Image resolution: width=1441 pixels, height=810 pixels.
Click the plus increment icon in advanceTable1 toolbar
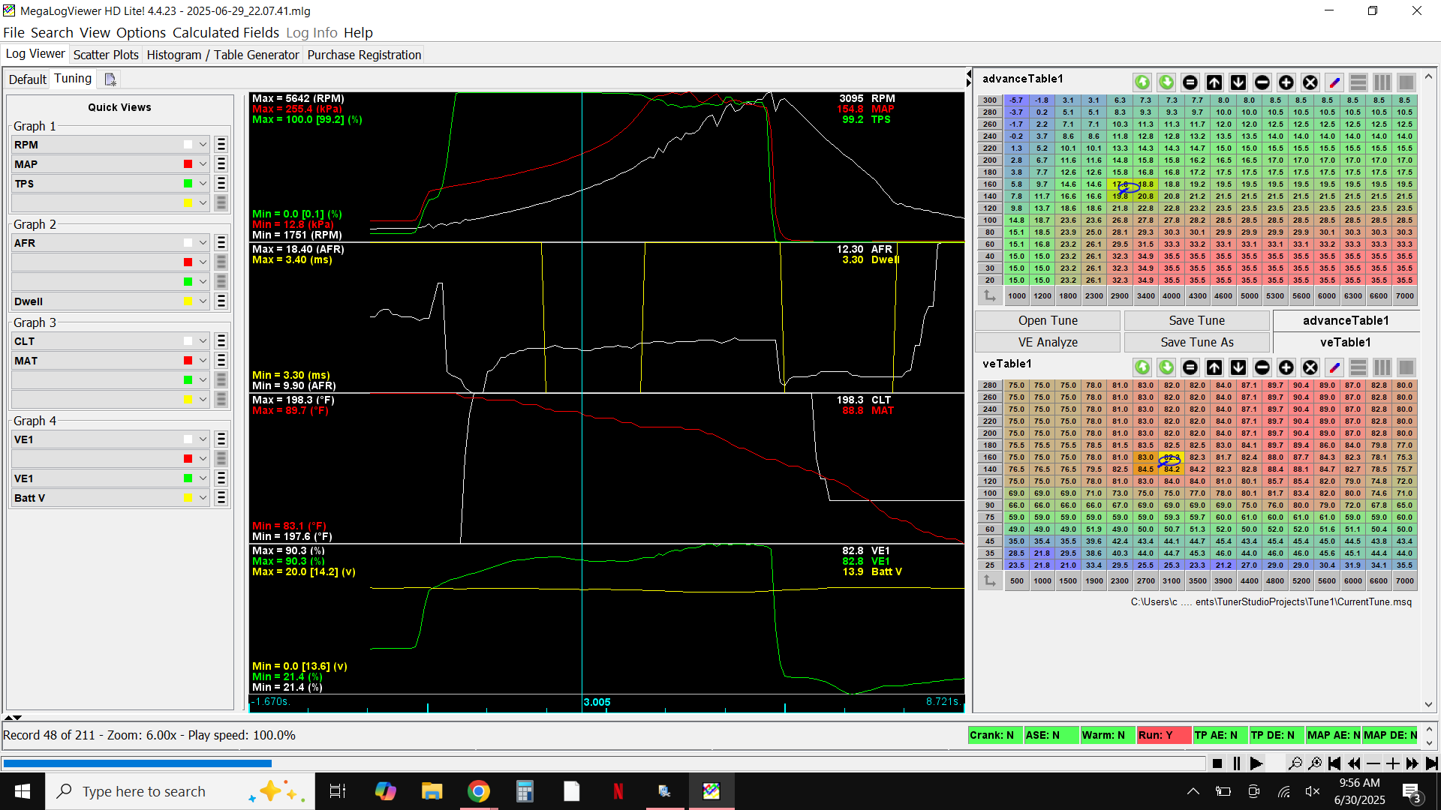[1286, 82]
